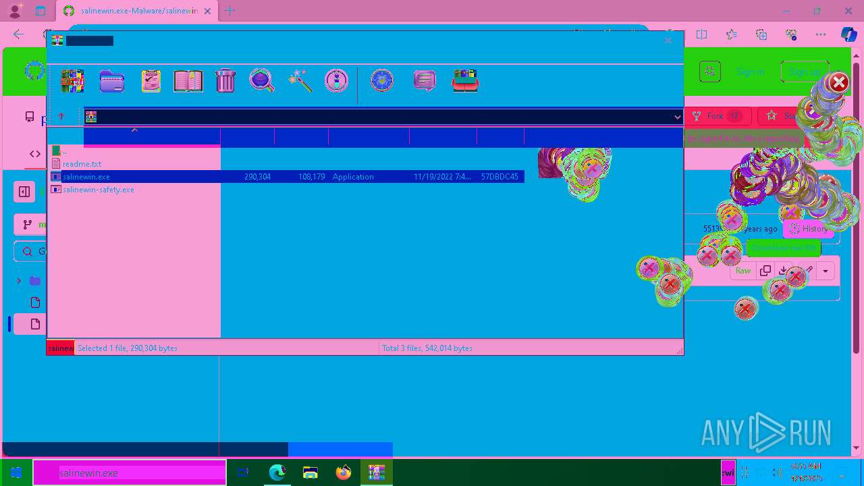This screenshot has height=486, width=864.
Task: Click the Comment speech bubble icon
Action: (x=425, y=81)
